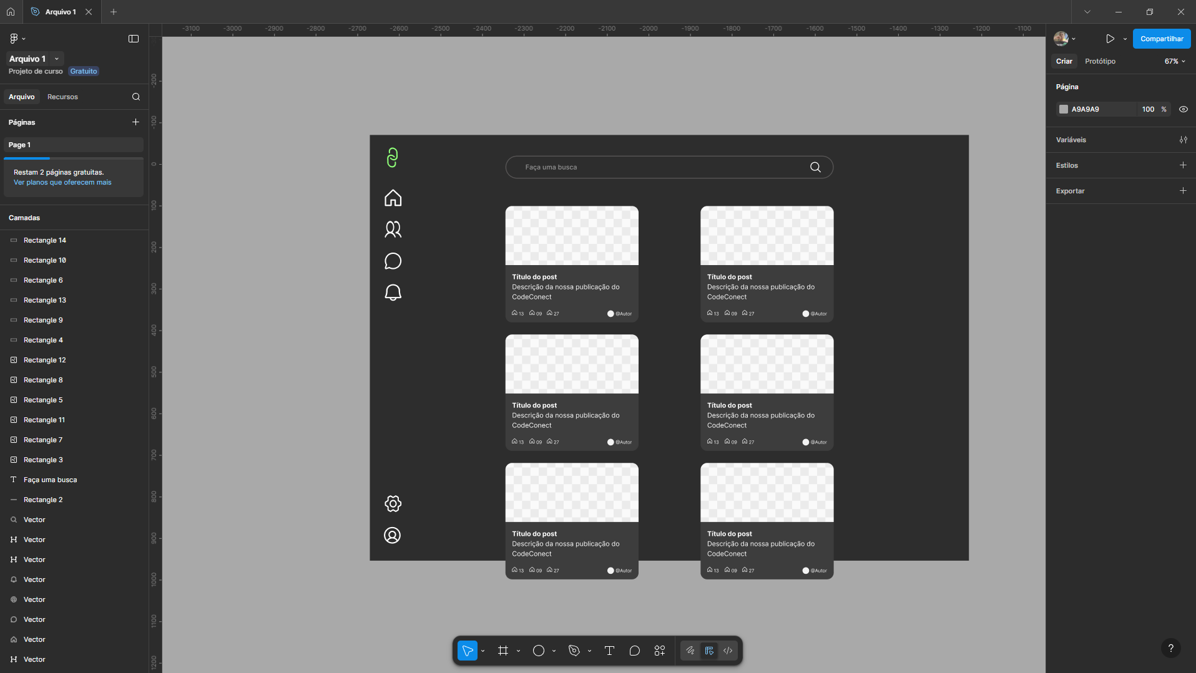The width and height of the screenshot is (1196, 673).
Task: Open the tab list chevron in title bar
Action: tap(1087, 12)
